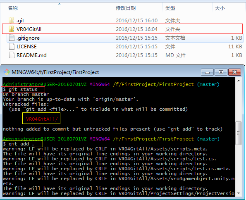Minimize the MINGW64 terminal window

207,72
